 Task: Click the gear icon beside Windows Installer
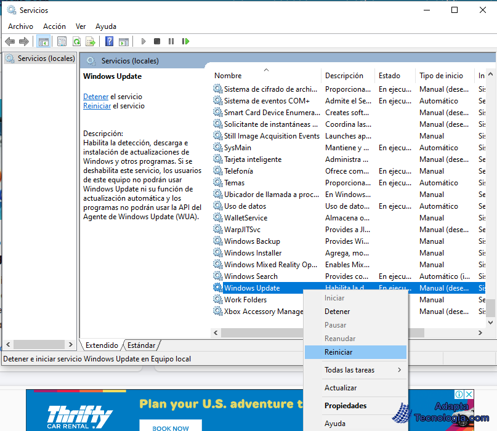pyautogui.click(x=218, y=253)
